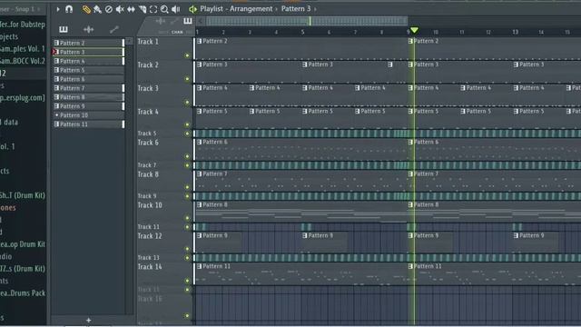Click the playlist header automation icon
This screenshot has height=327, width=581.
point(174,21)
